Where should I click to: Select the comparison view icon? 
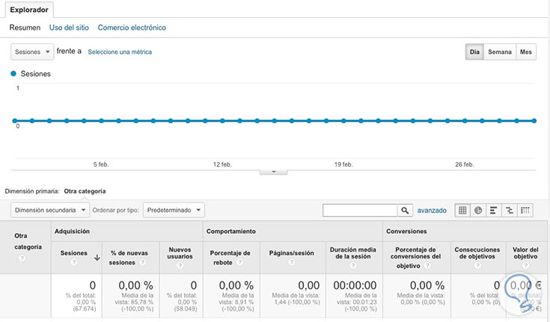(510, 211)
